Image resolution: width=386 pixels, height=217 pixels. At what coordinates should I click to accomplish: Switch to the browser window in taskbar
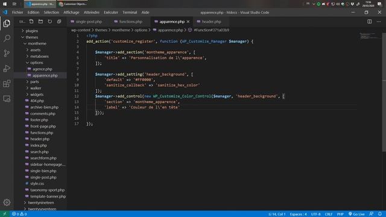[73, 4]
